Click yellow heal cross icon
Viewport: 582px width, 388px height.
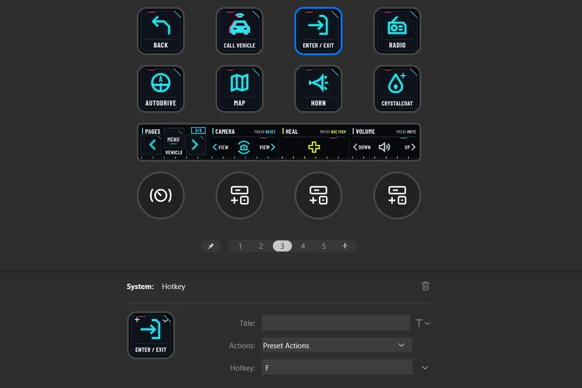tap(314, 147)
